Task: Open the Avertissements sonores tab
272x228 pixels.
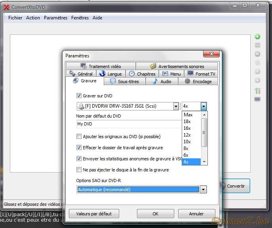Action: coord(177,66)
